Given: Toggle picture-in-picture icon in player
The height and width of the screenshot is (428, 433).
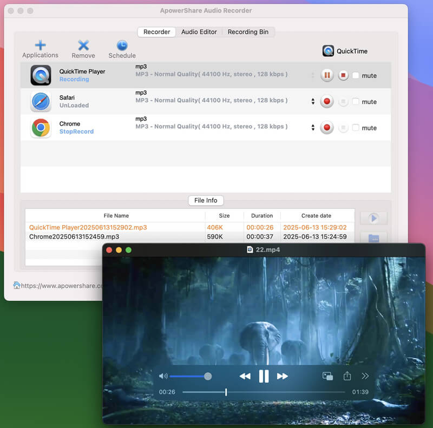Looking at the screenshot, I should tap(327, 376).
